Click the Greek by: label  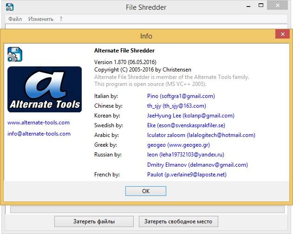[105, 145]
